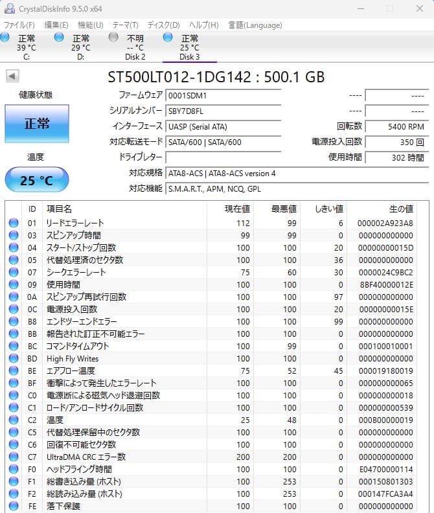Click the empty drive letter field
The image size is (434, 513).
(223, 157)
